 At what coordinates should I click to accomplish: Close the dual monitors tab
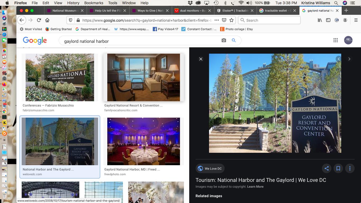click(210, 11)
